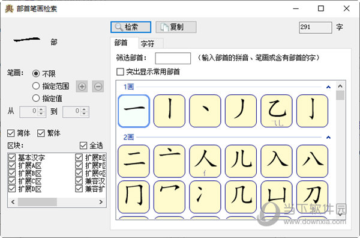360x238 pixels.
Task: Select the 入 radical tile
Action: pyautogui.click(x=277, y=161)
